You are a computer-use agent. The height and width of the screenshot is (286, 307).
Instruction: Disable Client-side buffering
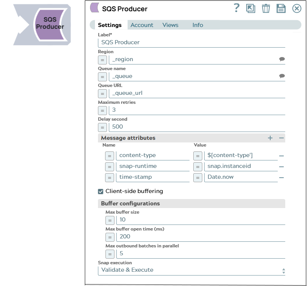pyautogui.click(x=100, y=191)
